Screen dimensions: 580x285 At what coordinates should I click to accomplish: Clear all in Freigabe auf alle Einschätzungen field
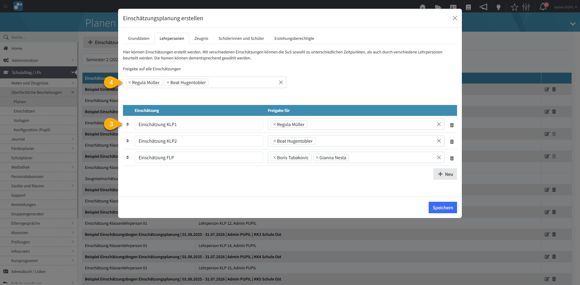click(x=281, y=82)
